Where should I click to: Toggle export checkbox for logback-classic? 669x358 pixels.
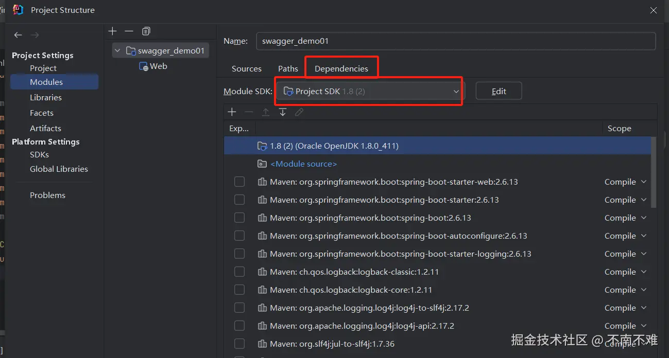[239, 272]
